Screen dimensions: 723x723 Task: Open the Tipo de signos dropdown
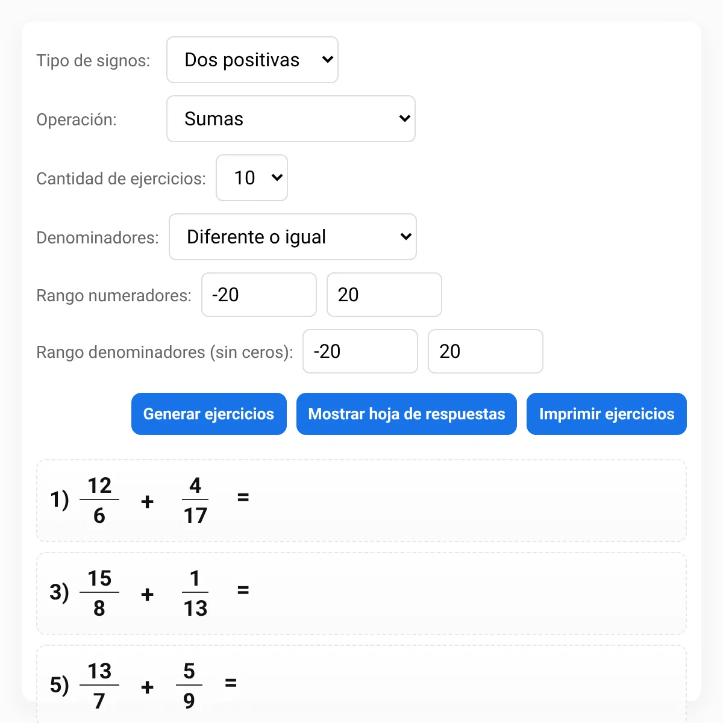click(x=252, y=60)
